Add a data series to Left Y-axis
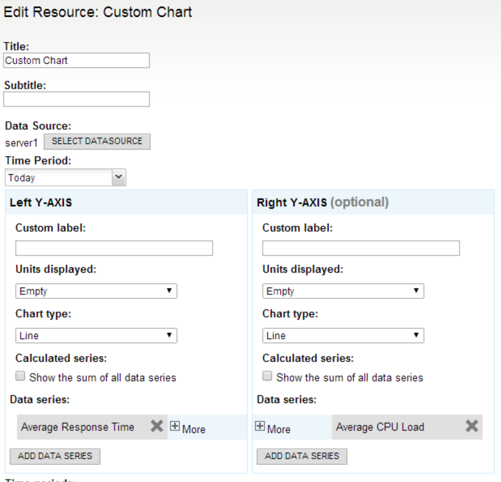501x482 pixels. (x=55, y=456)
